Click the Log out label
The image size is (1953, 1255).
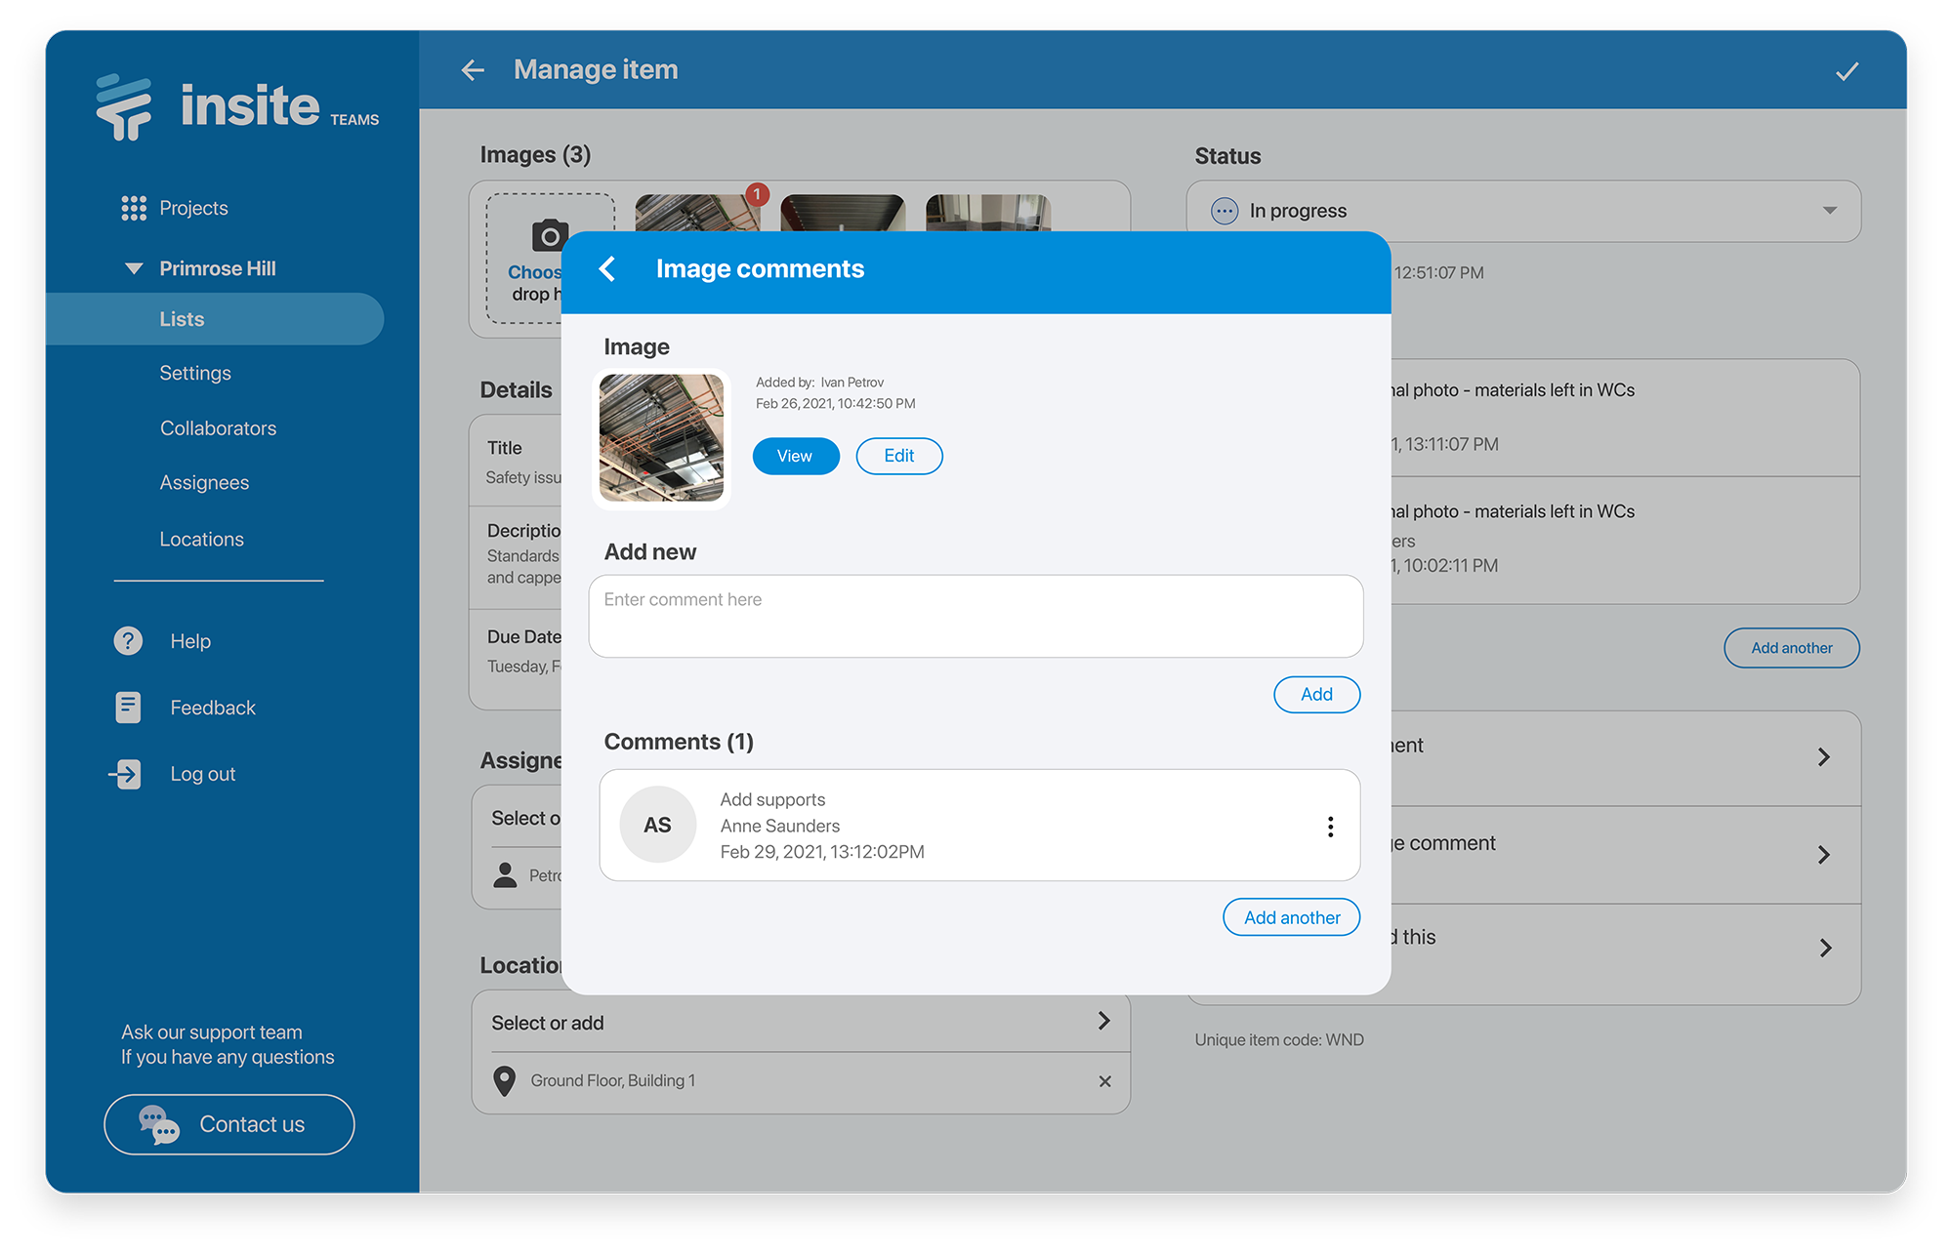click(203, 774)
